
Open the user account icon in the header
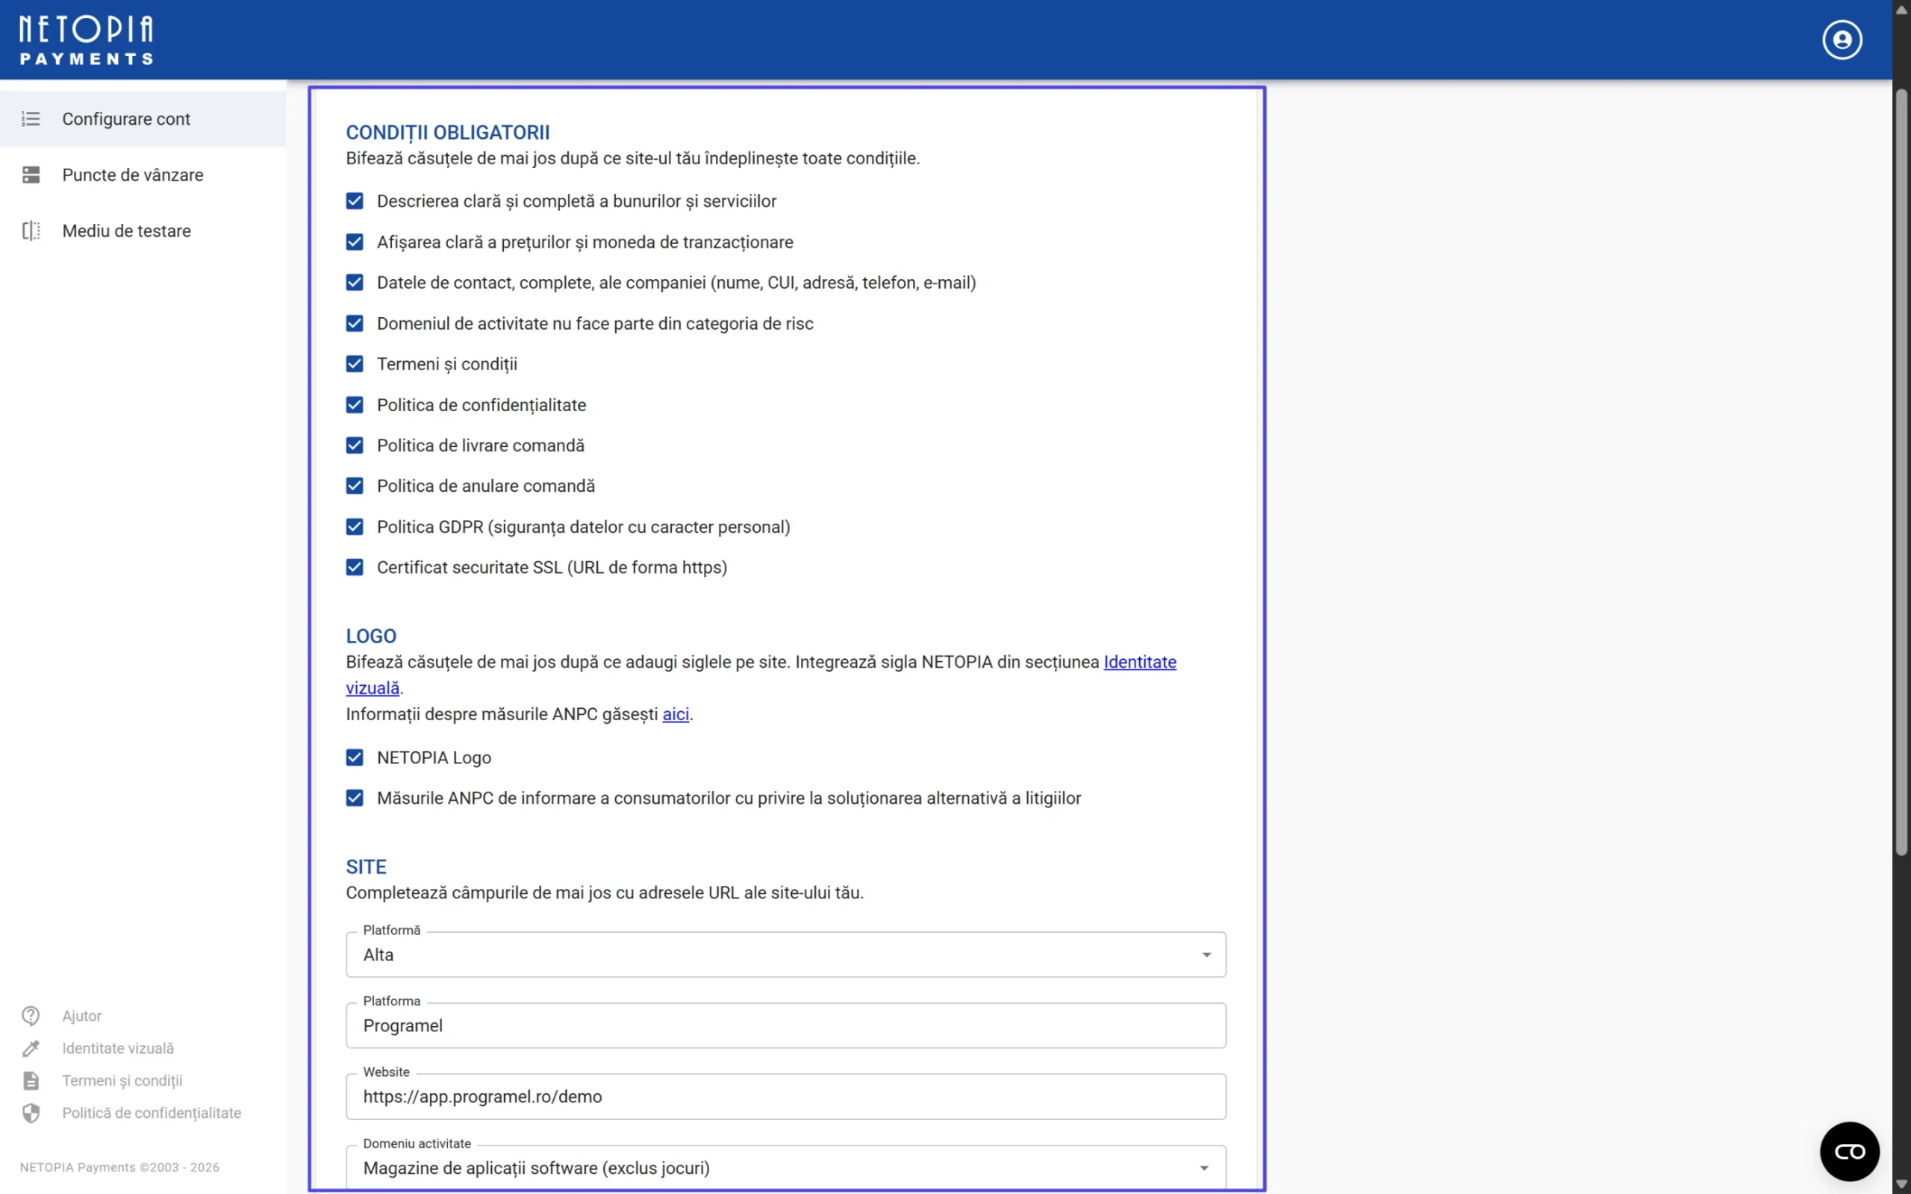point(1842,40)
